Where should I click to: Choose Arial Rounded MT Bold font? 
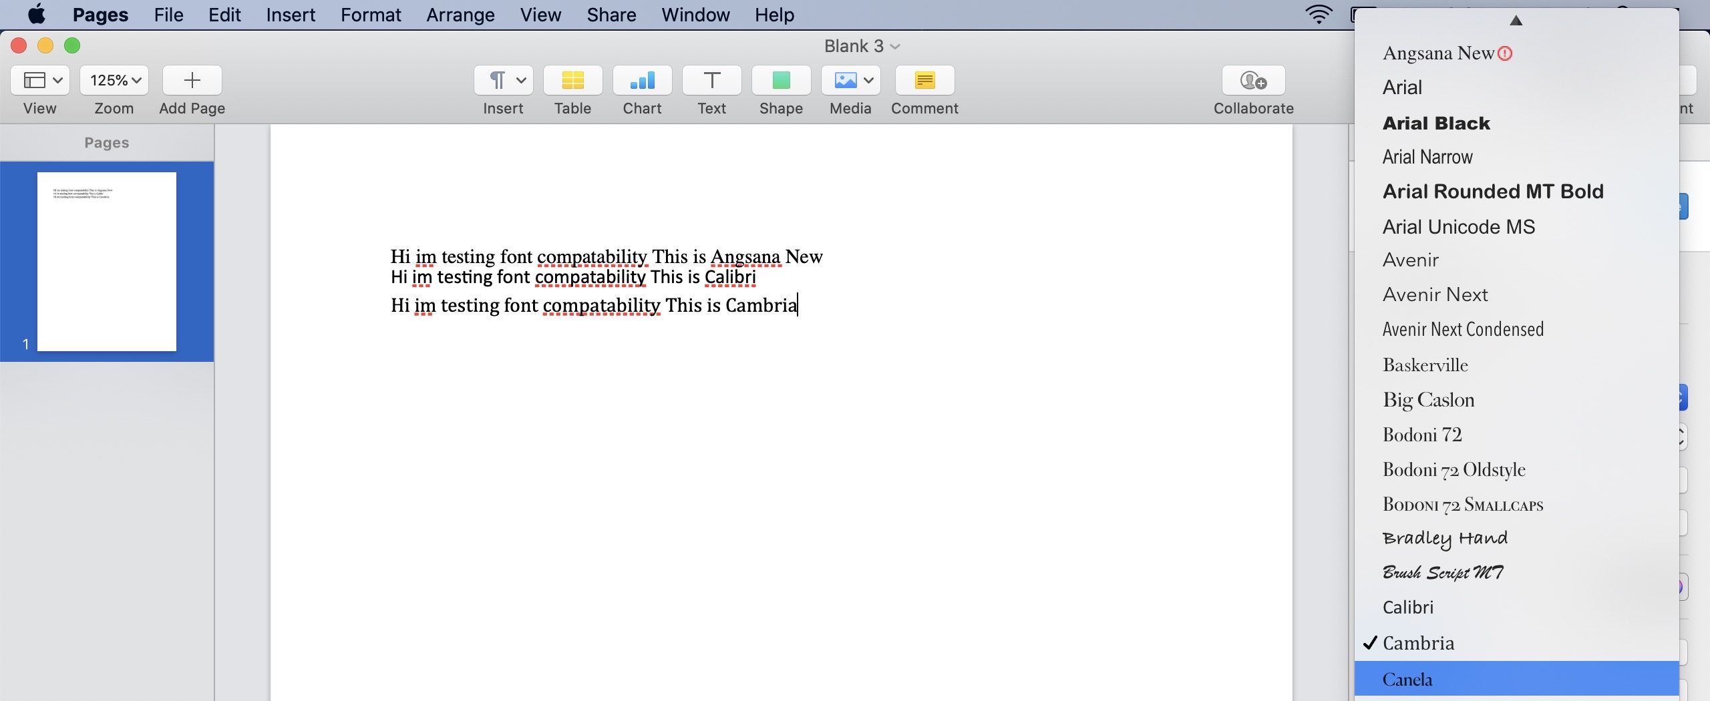1516,192
